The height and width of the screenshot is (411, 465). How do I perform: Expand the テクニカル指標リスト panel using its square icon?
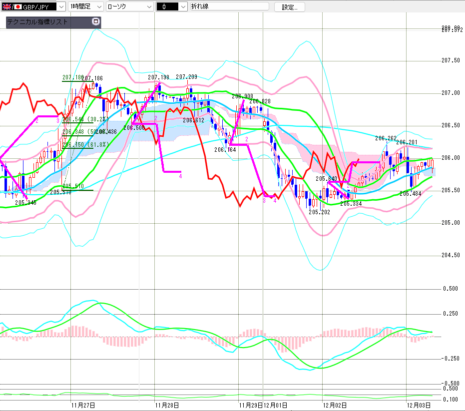[96, 22]
